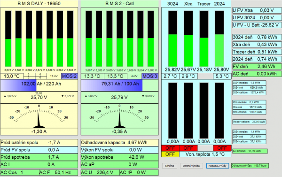Switch to Denná výroba view
The height and width of the screenshot is (177, 282).
[191, 166]
